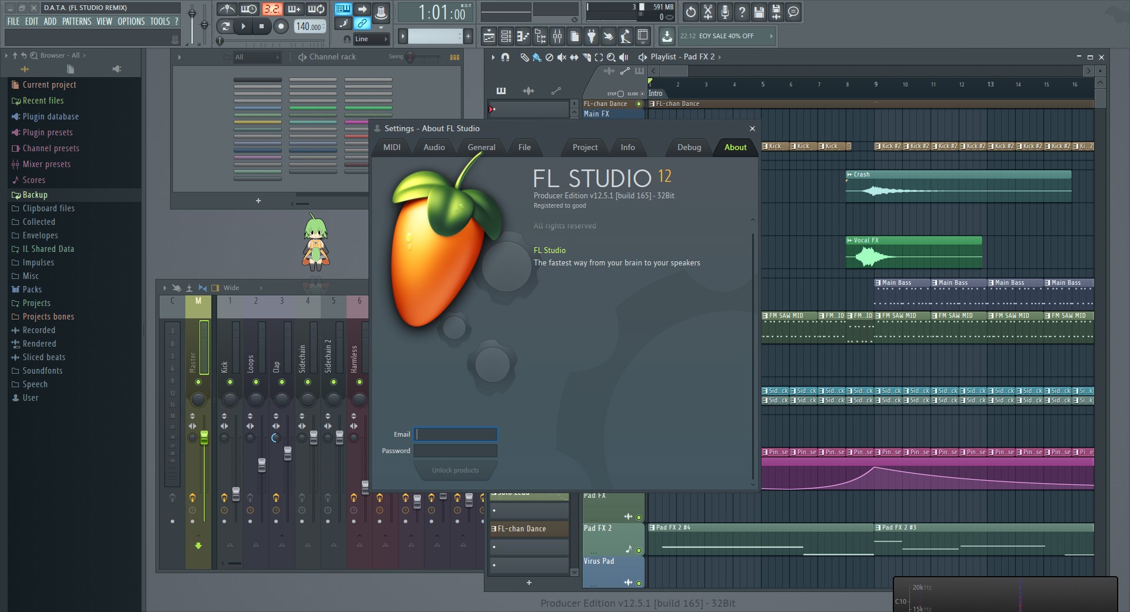Click the render audio file icon
The height and width of the screenshot is (612, 1130).
tap(776, 12)
